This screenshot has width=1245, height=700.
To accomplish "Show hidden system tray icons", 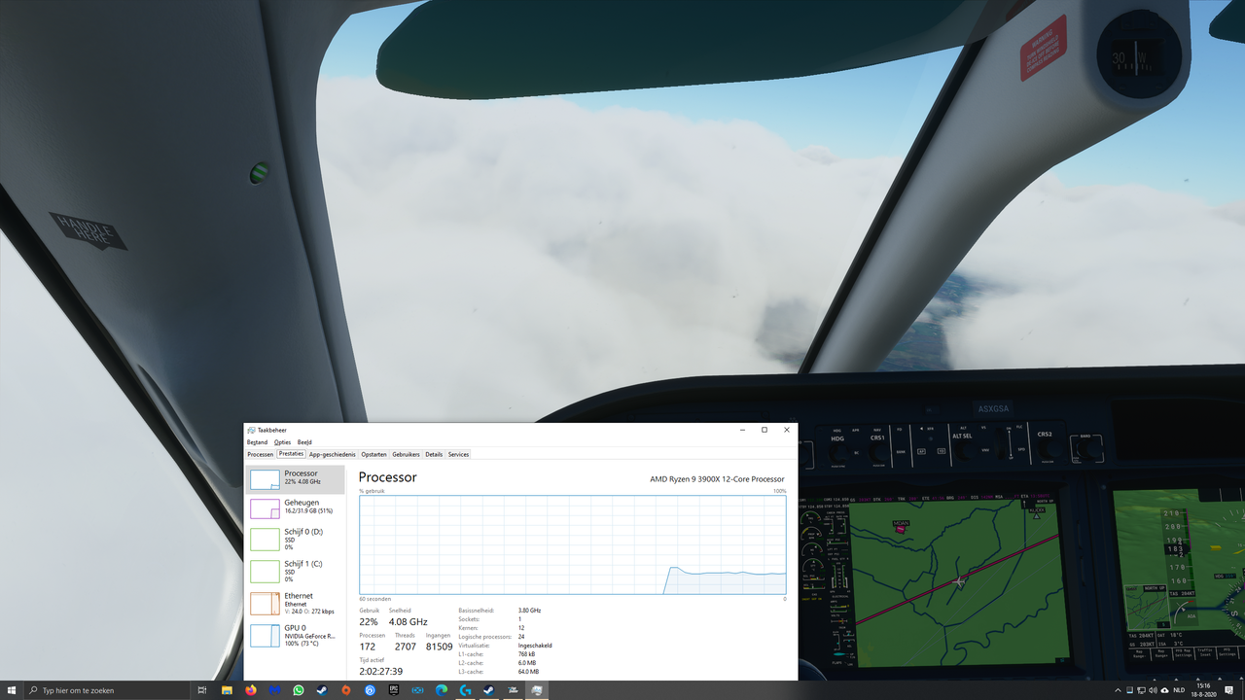I will pos(1119,690).
